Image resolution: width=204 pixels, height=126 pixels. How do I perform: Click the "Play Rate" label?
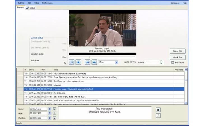click(35, 60)
